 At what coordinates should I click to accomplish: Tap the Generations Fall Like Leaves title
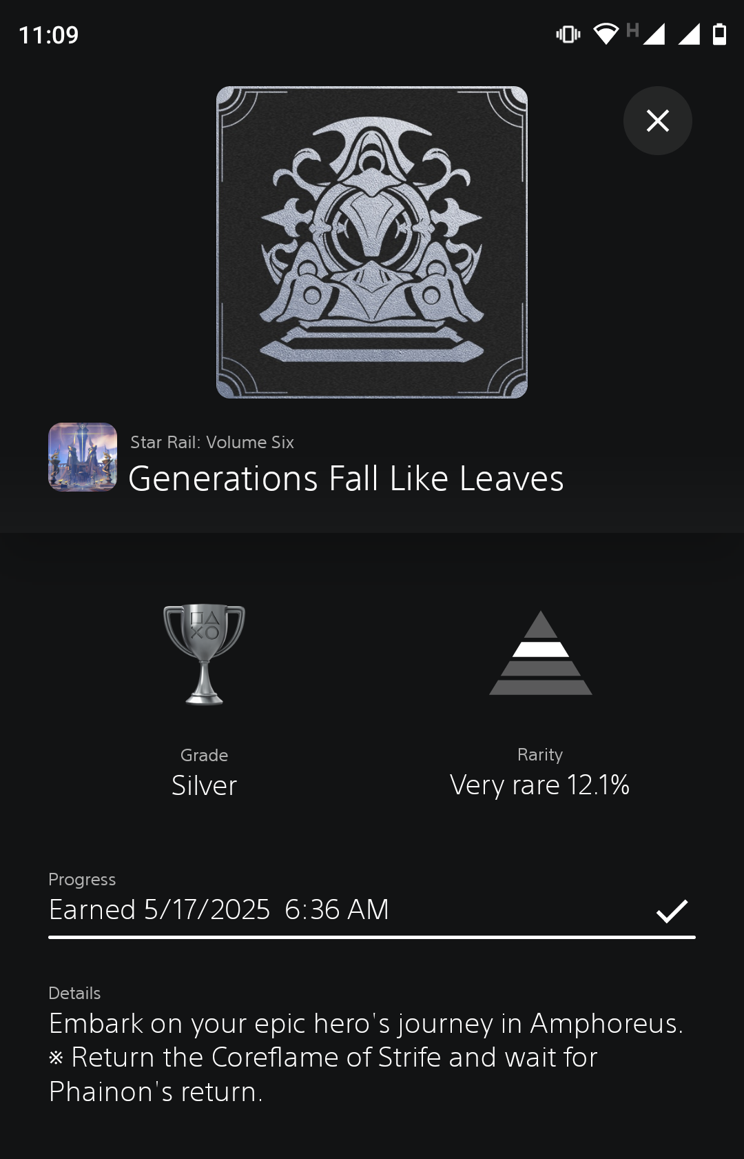coord(346,478)
